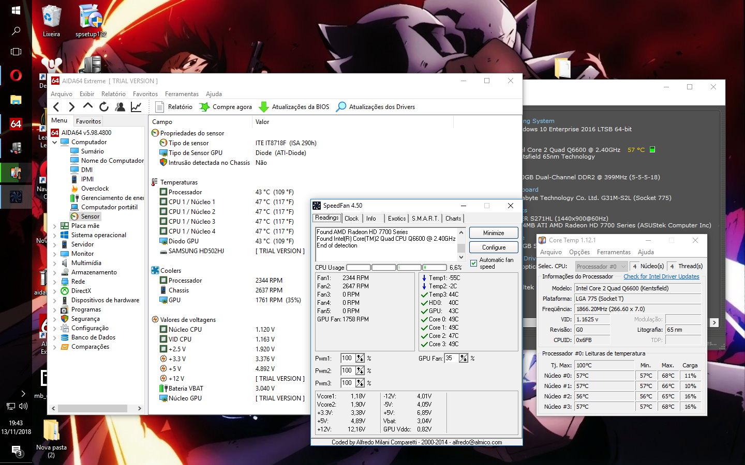Expand Rede tree node
745x465 pixels.
[x=55, y=282]
